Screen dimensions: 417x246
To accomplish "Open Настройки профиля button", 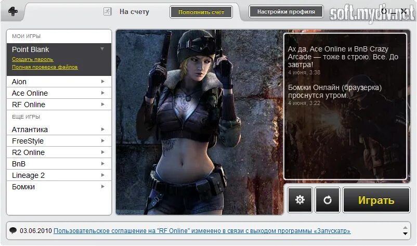I will point(286,11).
